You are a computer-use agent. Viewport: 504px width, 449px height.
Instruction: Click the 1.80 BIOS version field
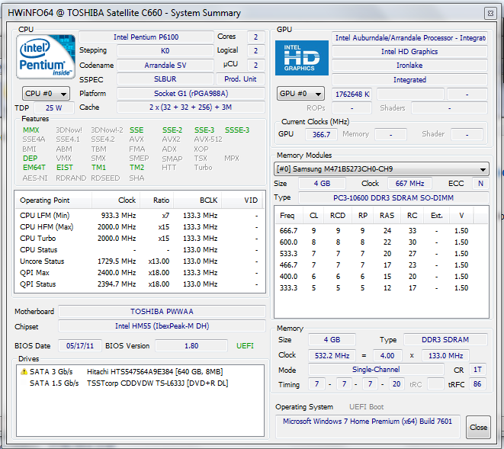tap(191, 346)
